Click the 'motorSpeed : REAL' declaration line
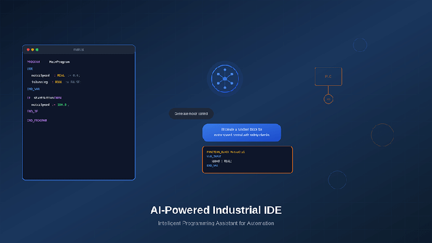This screenshot has height=243, width=432. click(x=56, y=75)
